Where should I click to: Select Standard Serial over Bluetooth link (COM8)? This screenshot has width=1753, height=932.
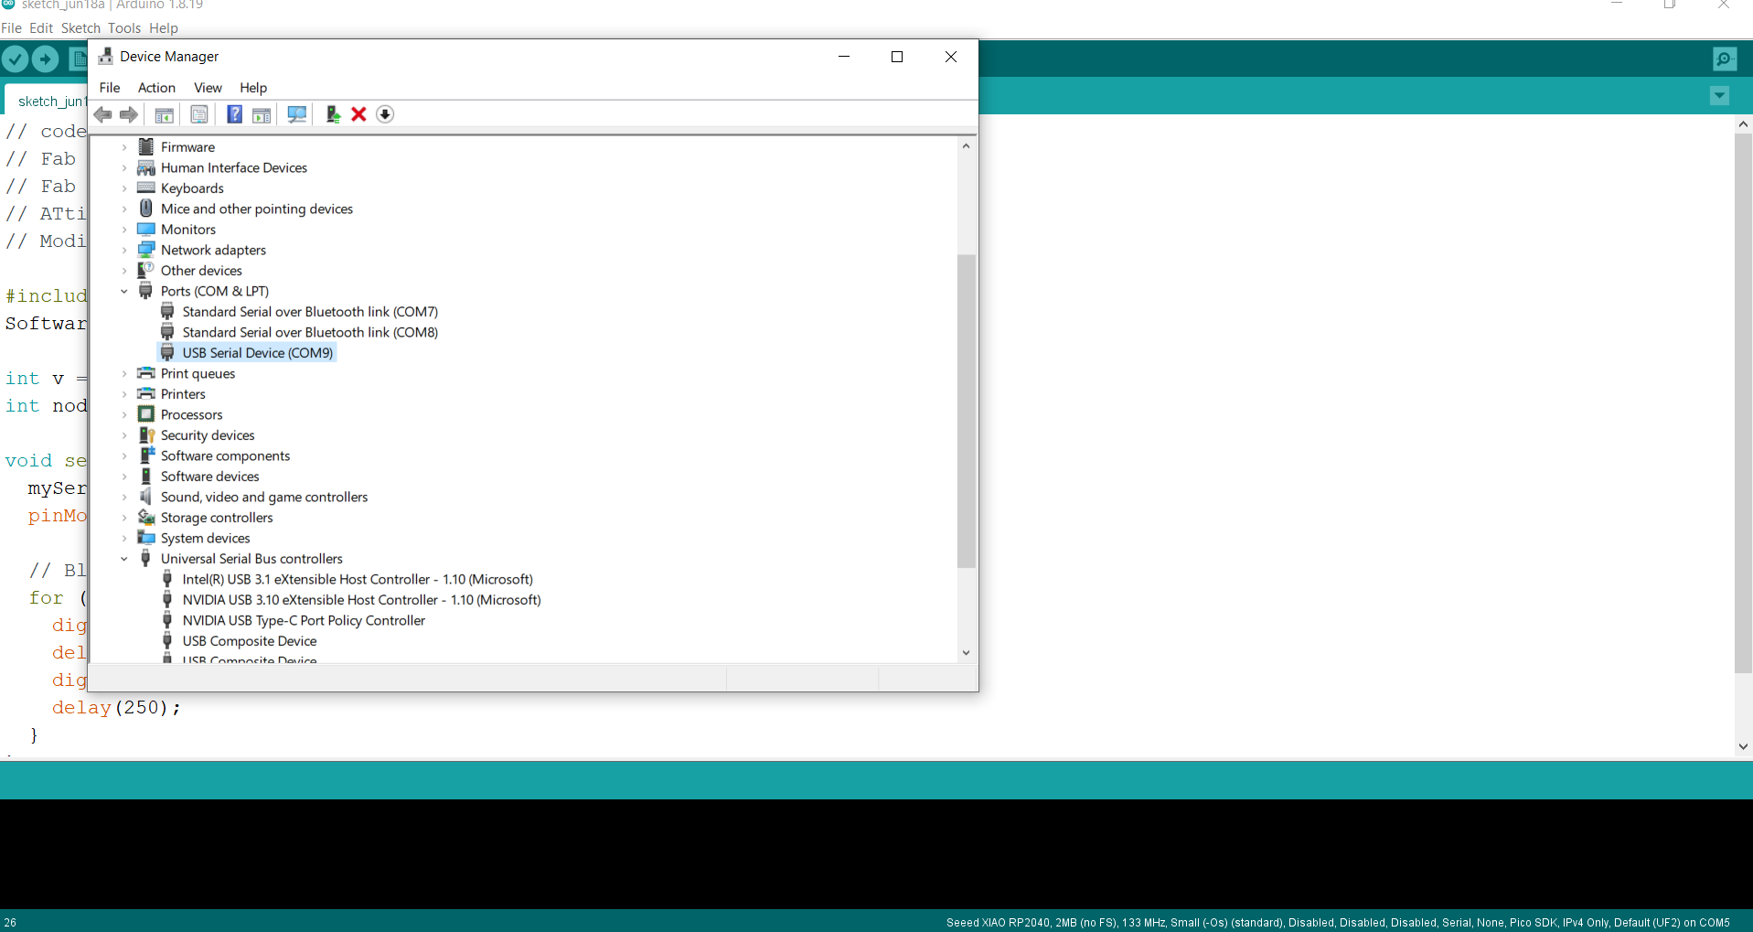point(310,332)
